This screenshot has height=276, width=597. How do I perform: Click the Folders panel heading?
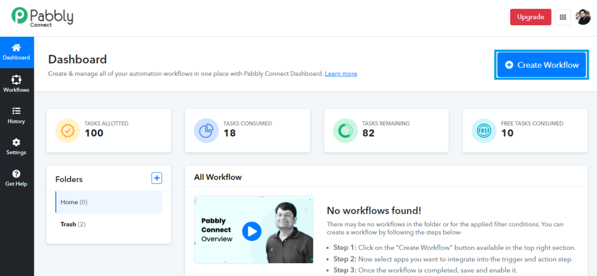point(69,179)
